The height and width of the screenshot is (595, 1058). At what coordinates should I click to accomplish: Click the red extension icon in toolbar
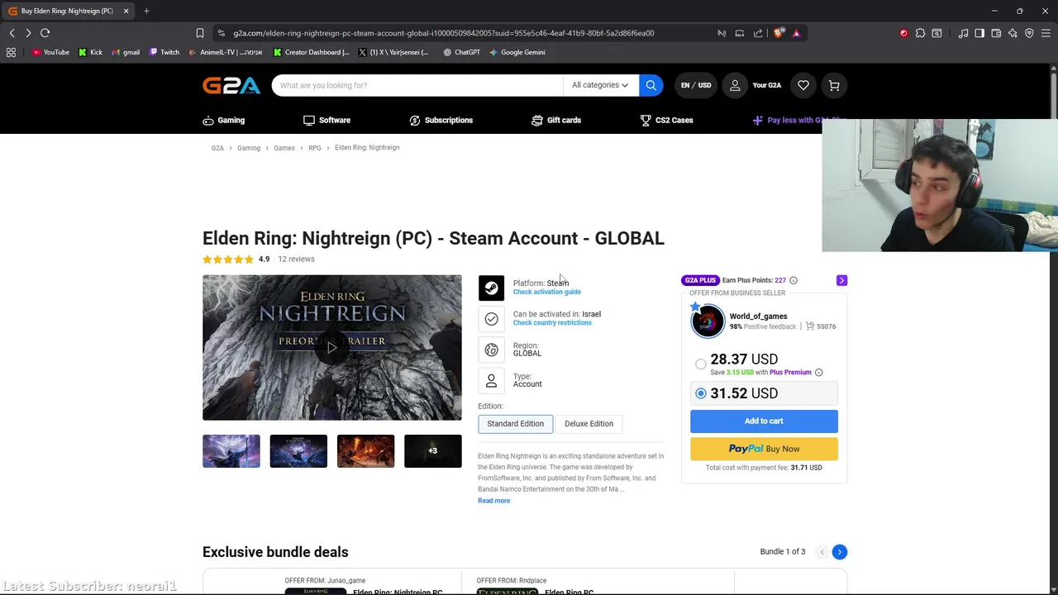(x=903, y=33)
